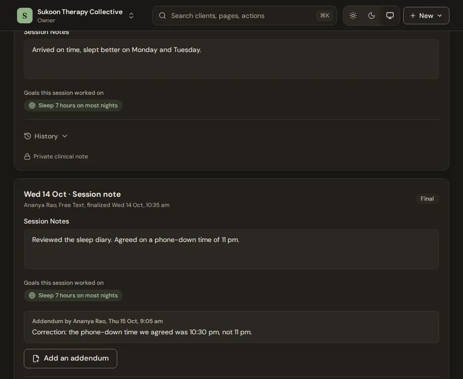The image size is (463, 379).
Task: Focus the Search clients, pages, actions field
Action: (245, 16)
